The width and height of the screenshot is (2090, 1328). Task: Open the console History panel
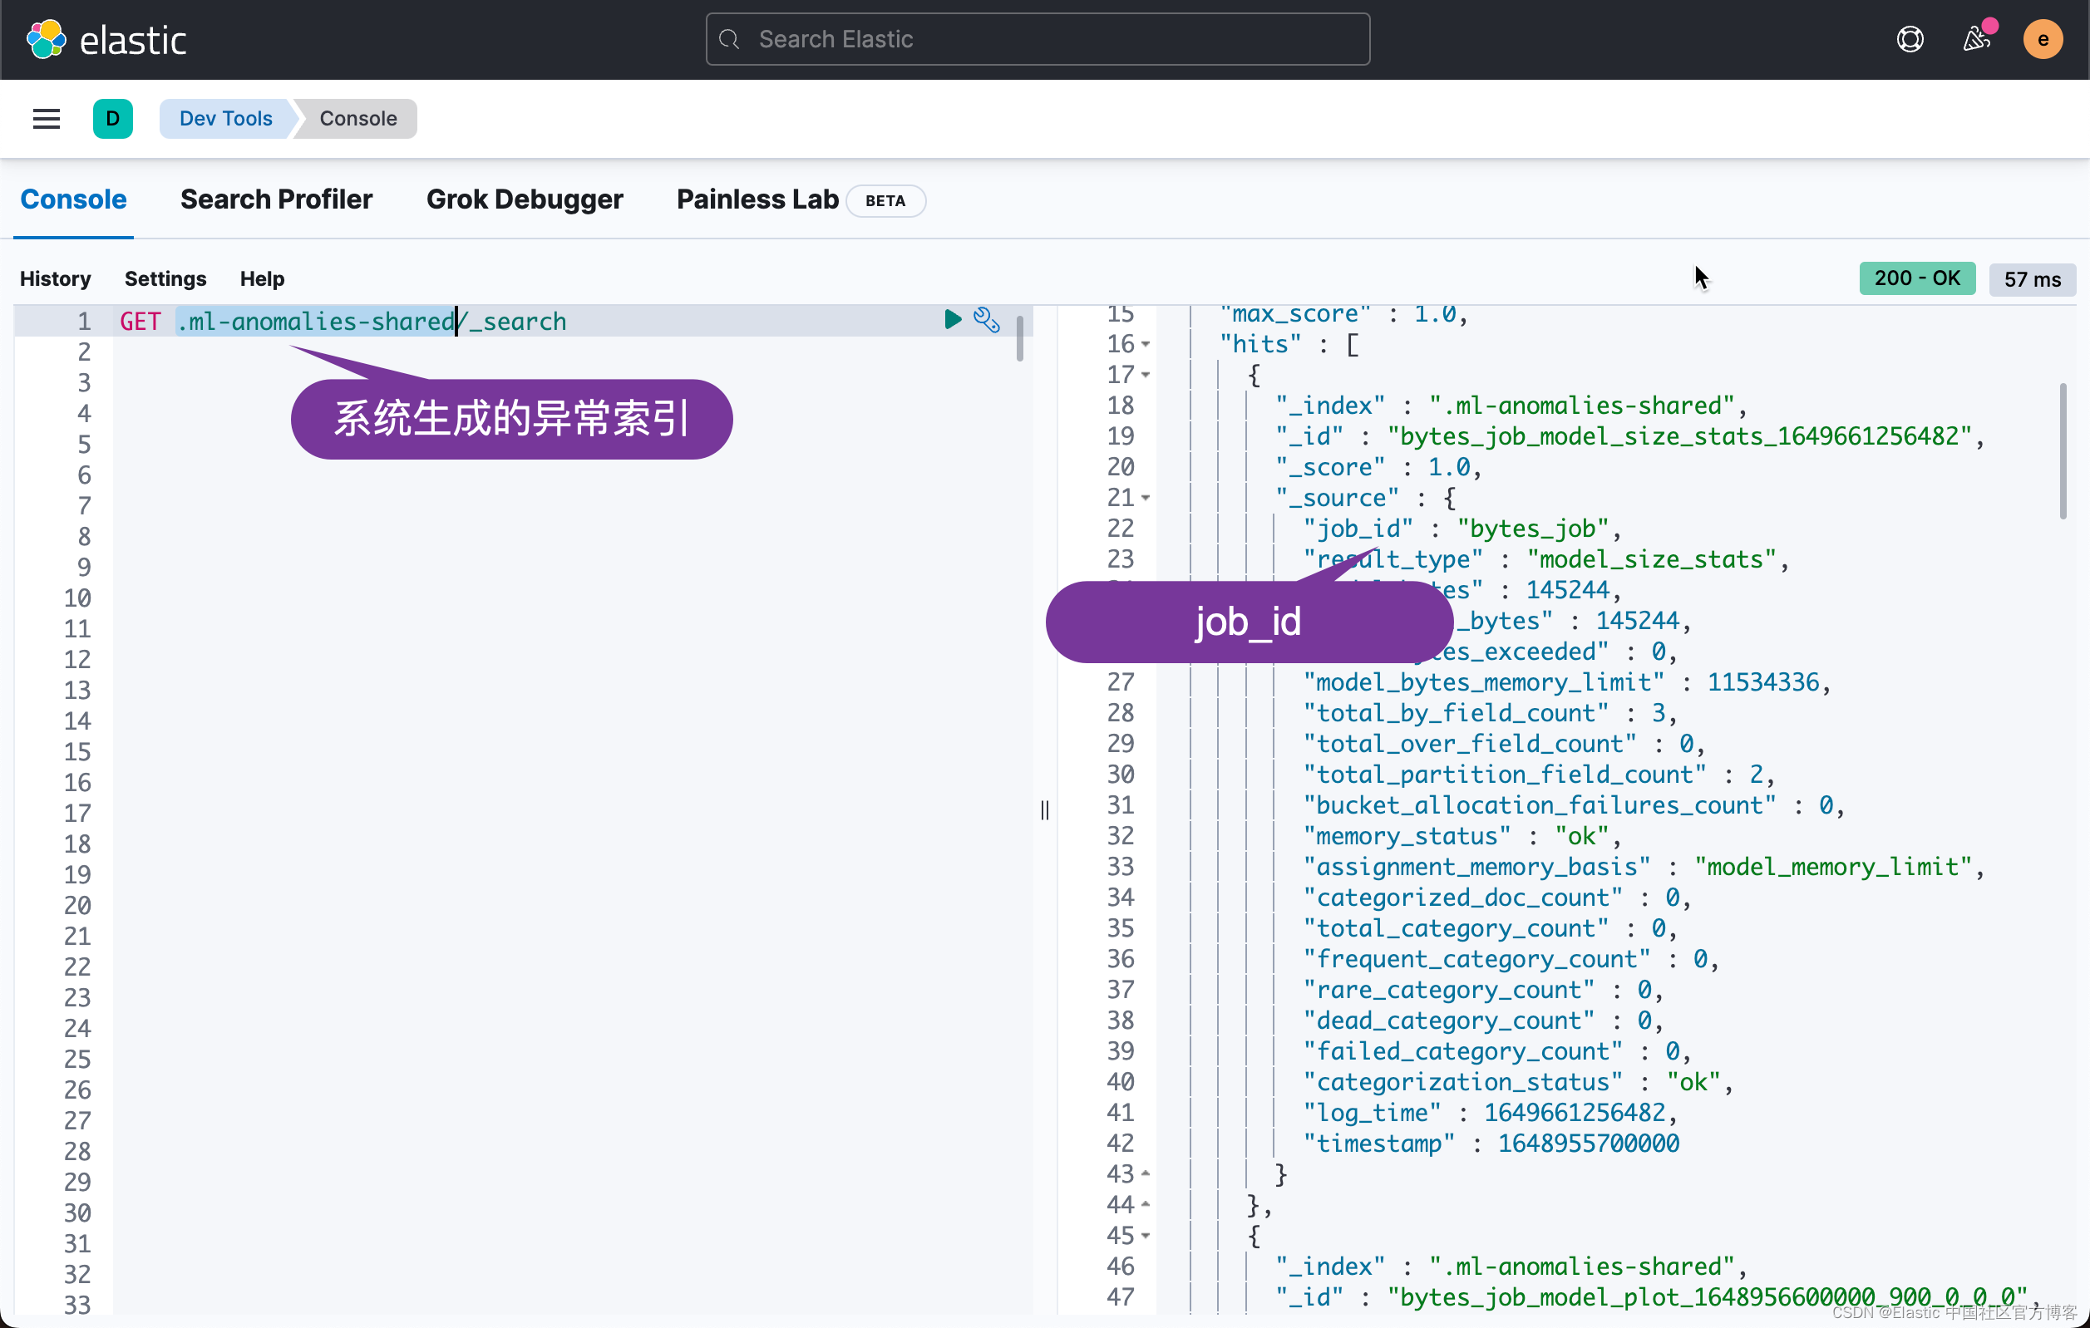pos(56,278)
